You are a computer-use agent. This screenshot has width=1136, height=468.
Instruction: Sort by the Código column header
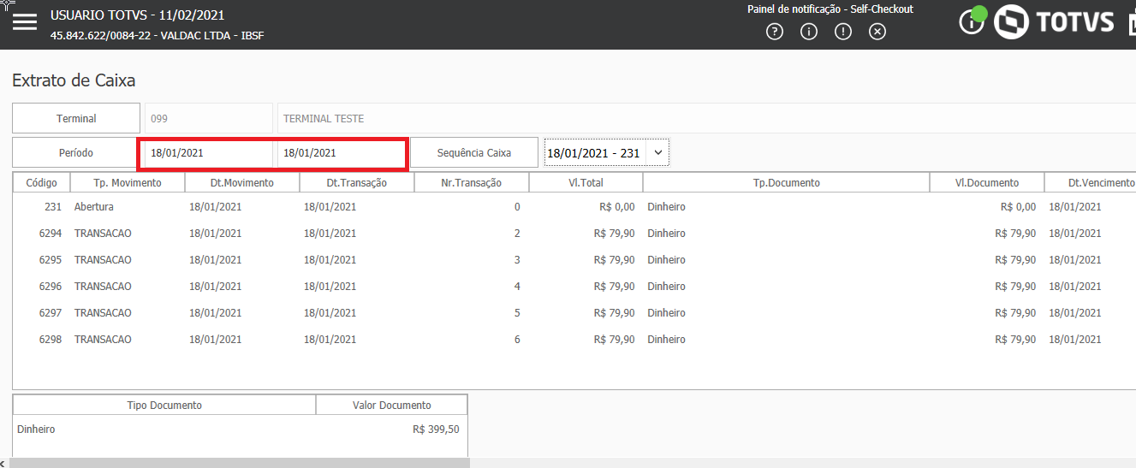pyautogui.click(x=41, y=182)
